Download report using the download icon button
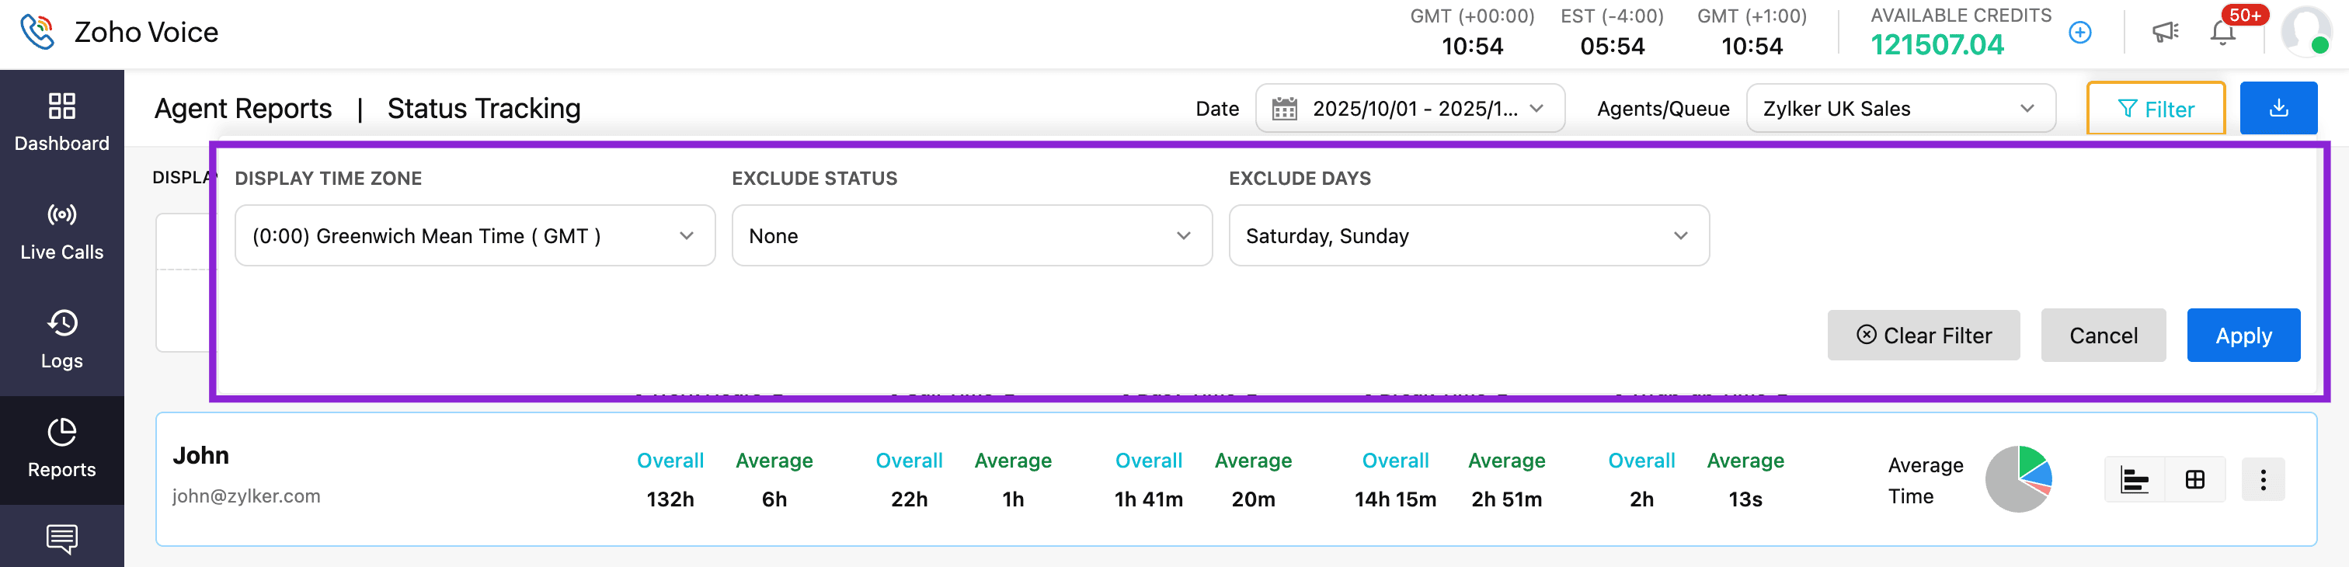Screen dimensions: 2349x567 (2278, 109)
